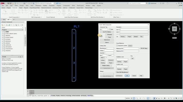Toggle grid display in the status bar
The width and height of the screenshot is (183, 102).
pos(132,98)
